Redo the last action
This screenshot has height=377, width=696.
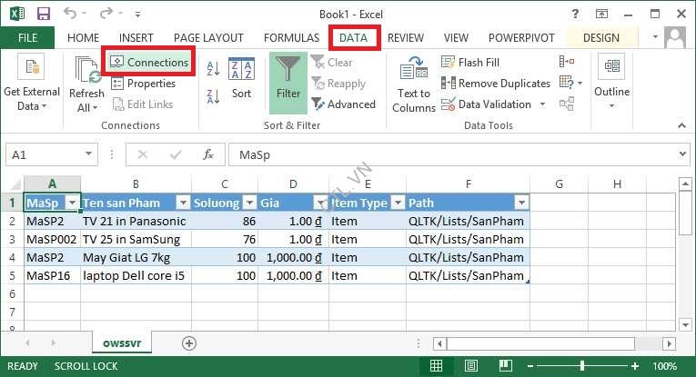(x=106, y=14)
